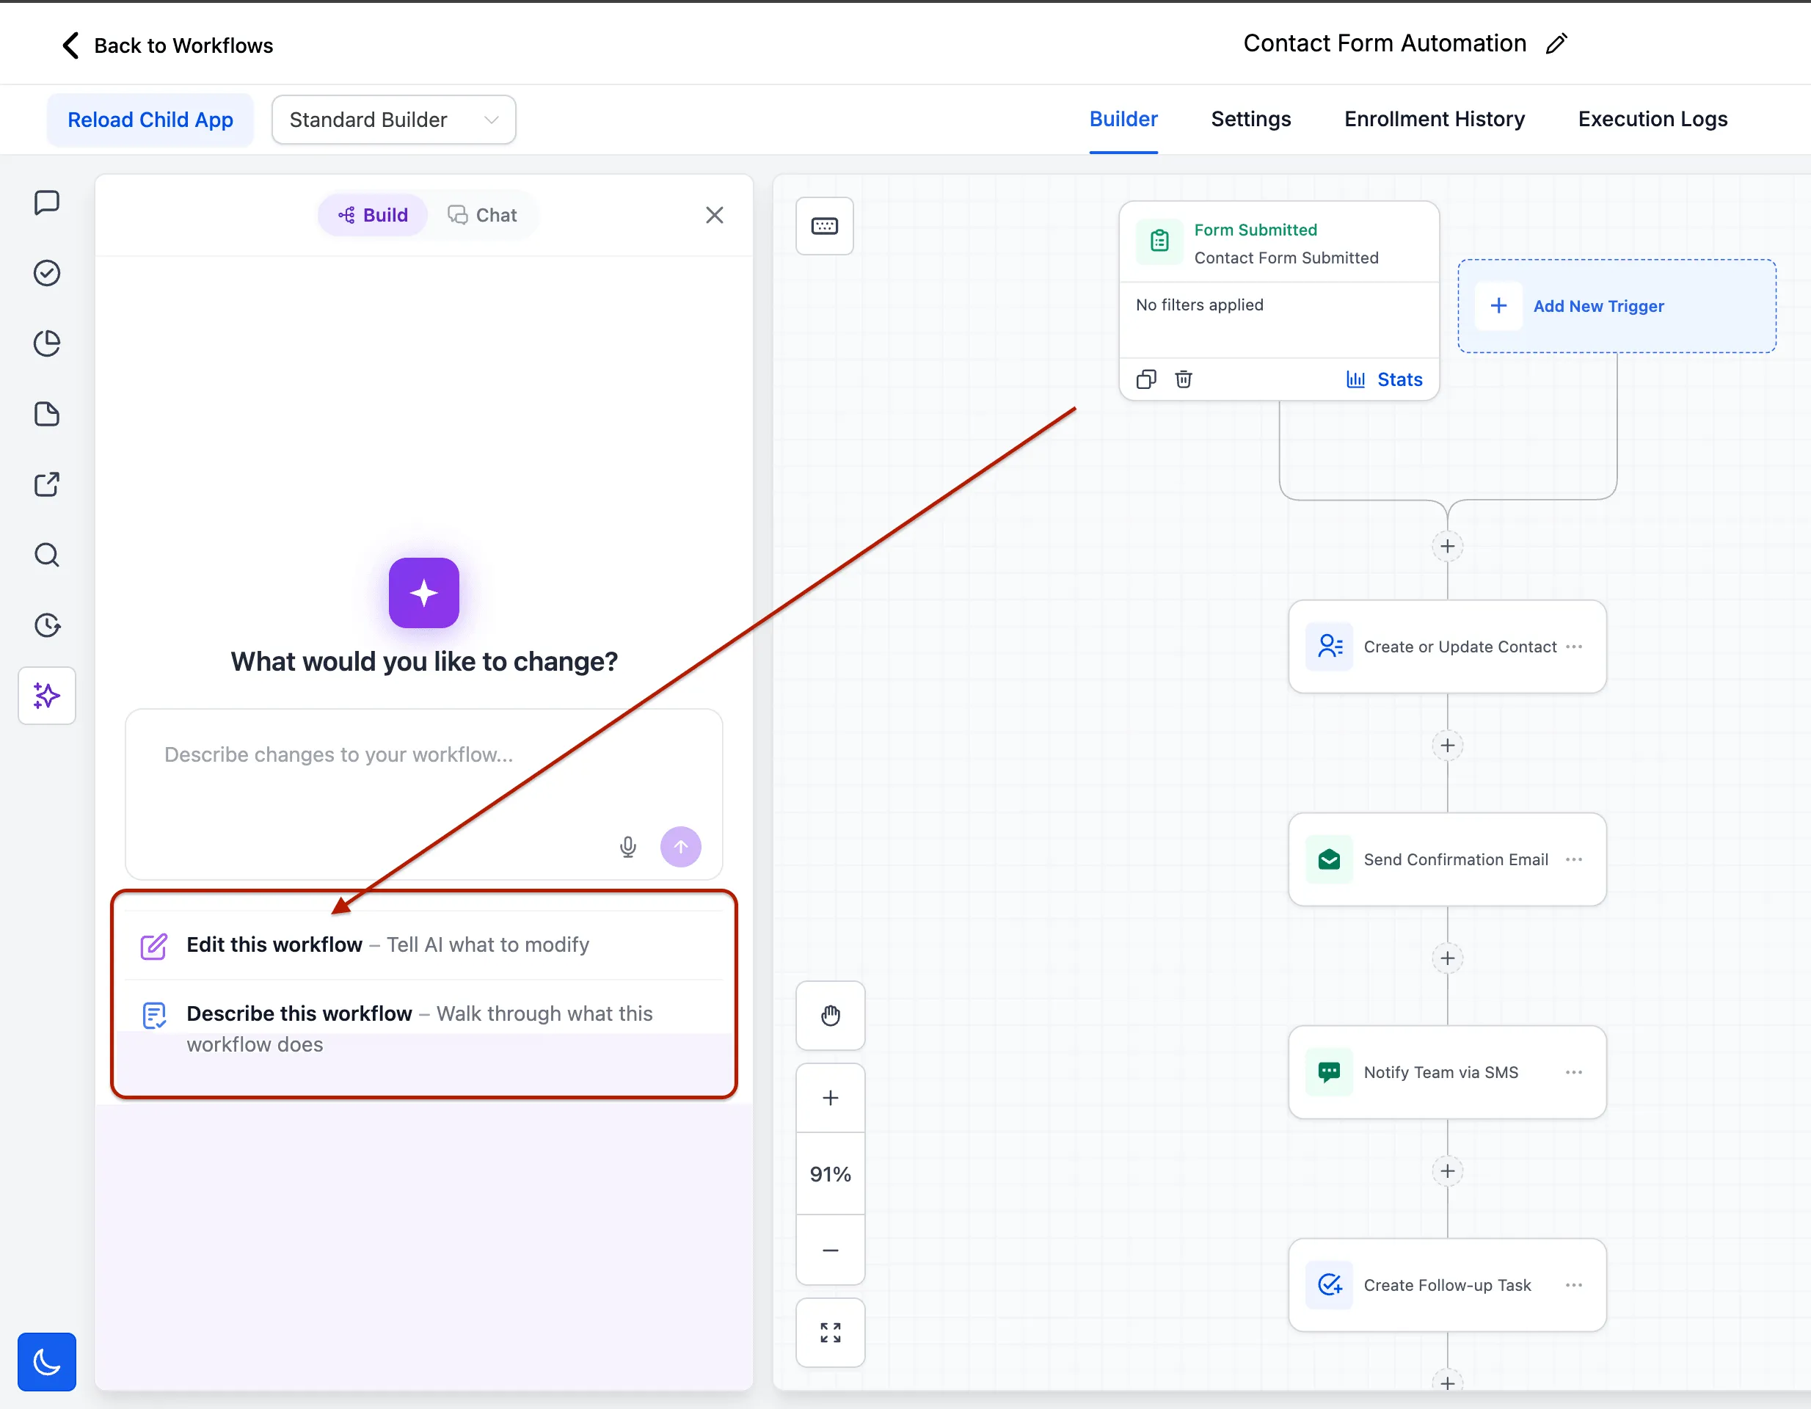
Task: Click the workflow description text field
Action: coord(423,795)
